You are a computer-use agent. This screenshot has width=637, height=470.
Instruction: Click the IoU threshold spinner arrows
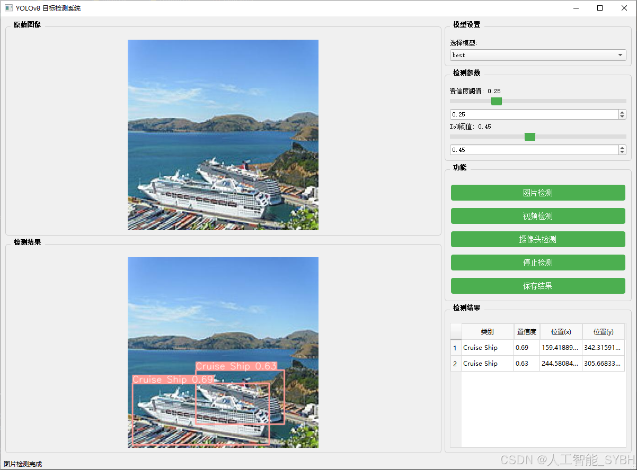coord(622,150)
